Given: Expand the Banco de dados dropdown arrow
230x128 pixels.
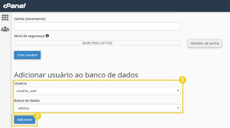Looking at the screenshot, I should click(x=178, y=108).
